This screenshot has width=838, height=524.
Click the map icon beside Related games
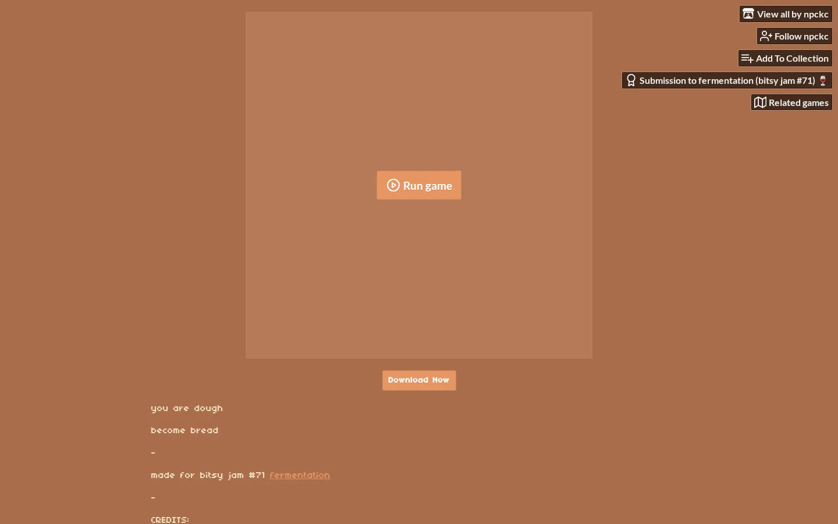[760, 102]
